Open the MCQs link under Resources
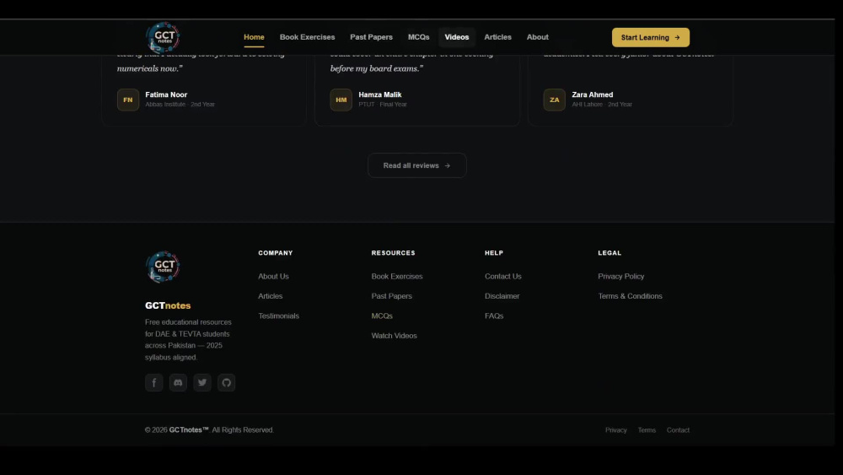This screenshot has width=843, height=475. 382,316
